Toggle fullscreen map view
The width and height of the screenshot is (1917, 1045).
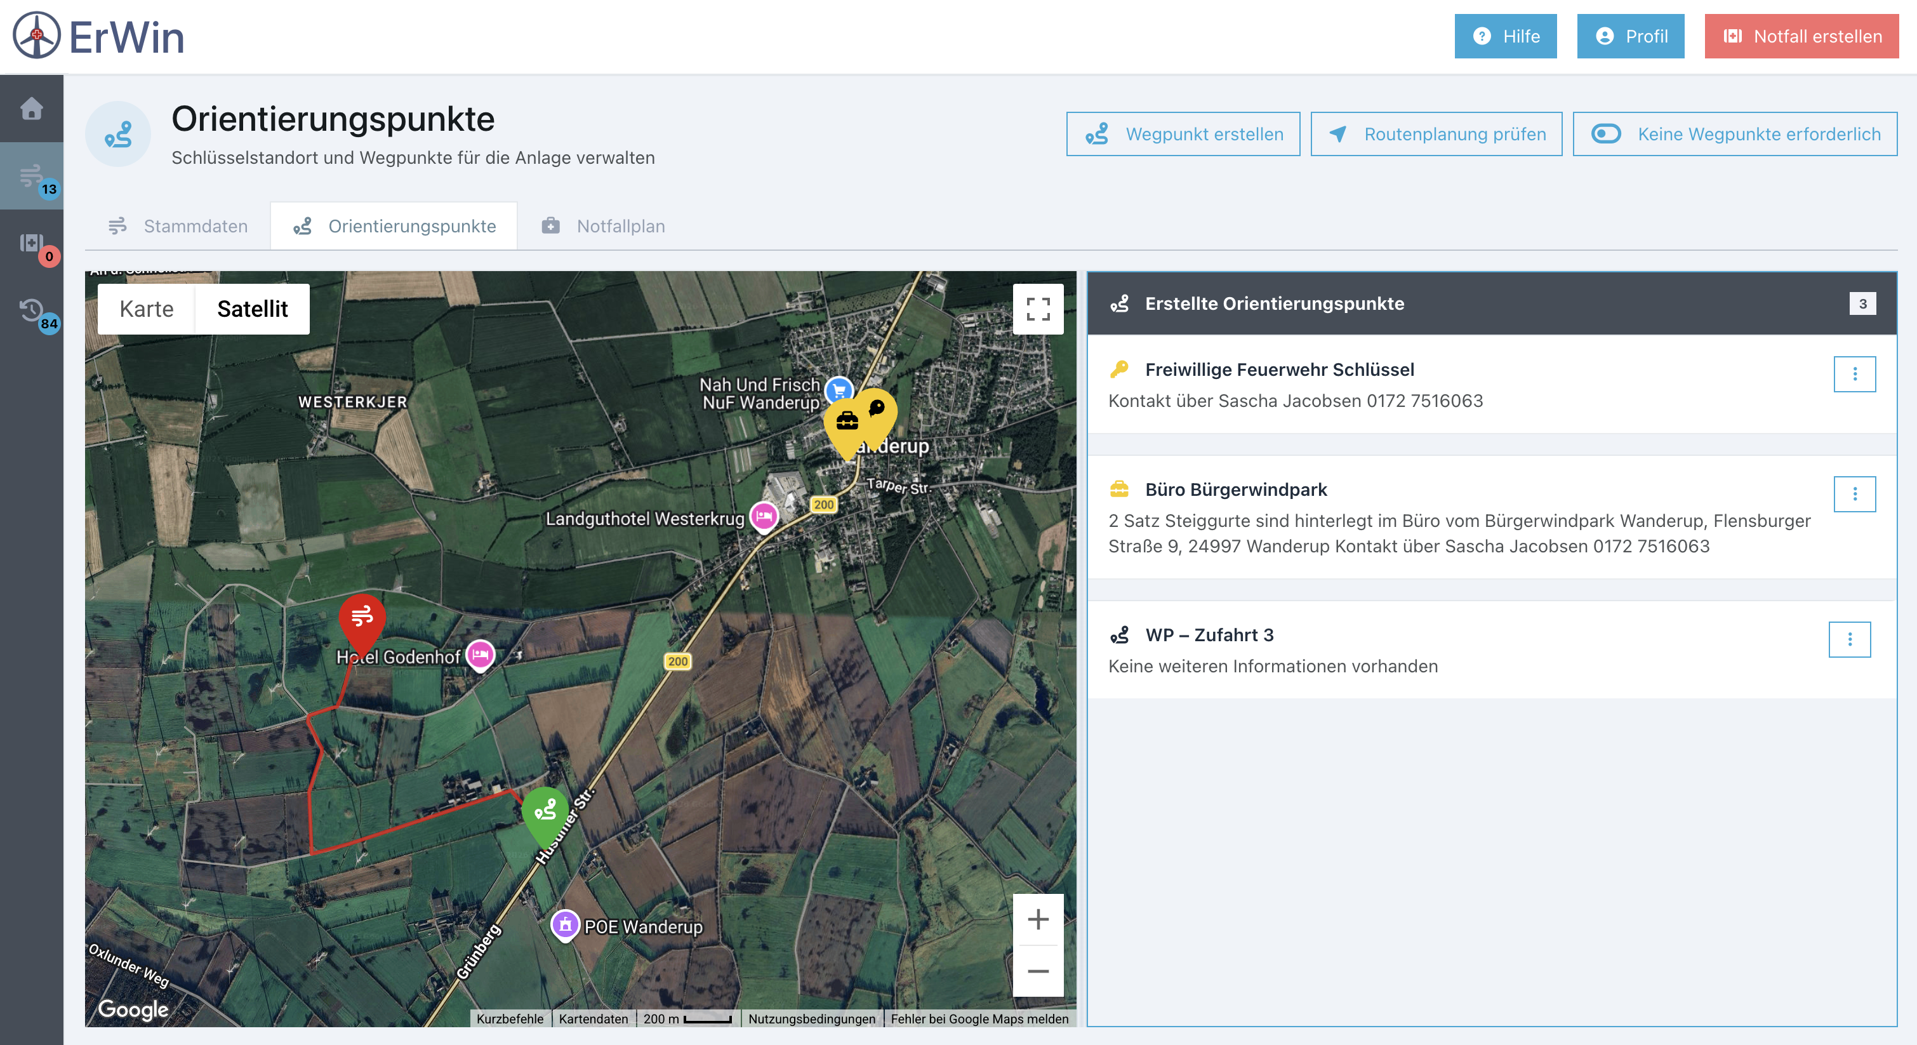coord(1038,309)
